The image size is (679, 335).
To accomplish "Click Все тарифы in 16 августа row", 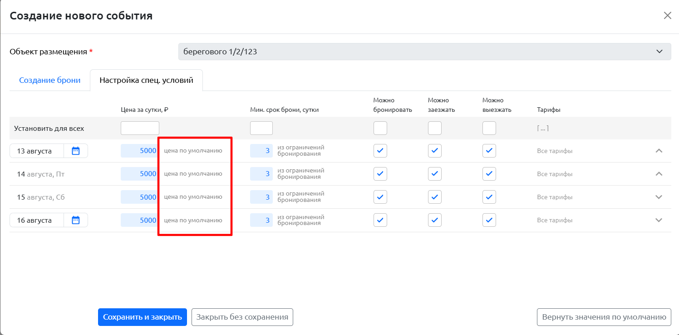I will (x=555, y=220).
